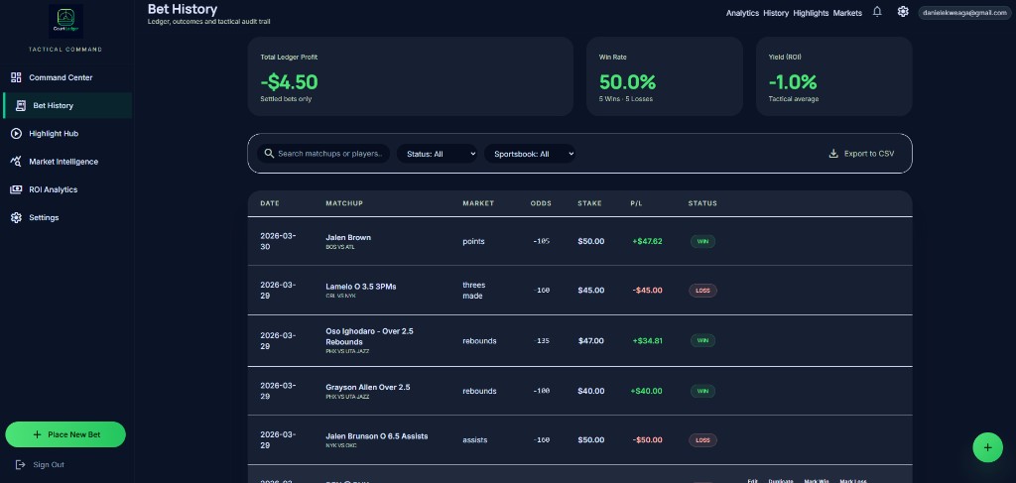Click the -$45.00 loss value
Viewport: 1016px width, 483px height.
click(647, 290)
